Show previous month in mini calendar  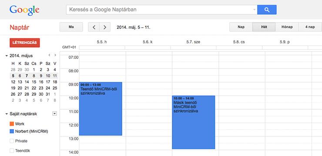coord(49,55)
